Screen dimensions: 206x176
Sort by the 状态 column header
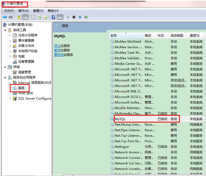pyautogui.click(x=162, y=35)
